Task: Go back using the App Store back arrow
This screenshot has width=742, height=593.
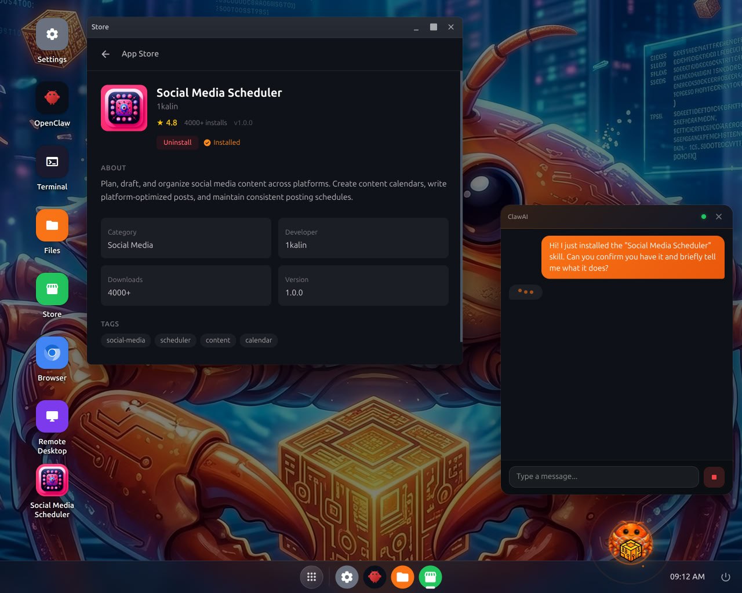Action: coord(105,54)
